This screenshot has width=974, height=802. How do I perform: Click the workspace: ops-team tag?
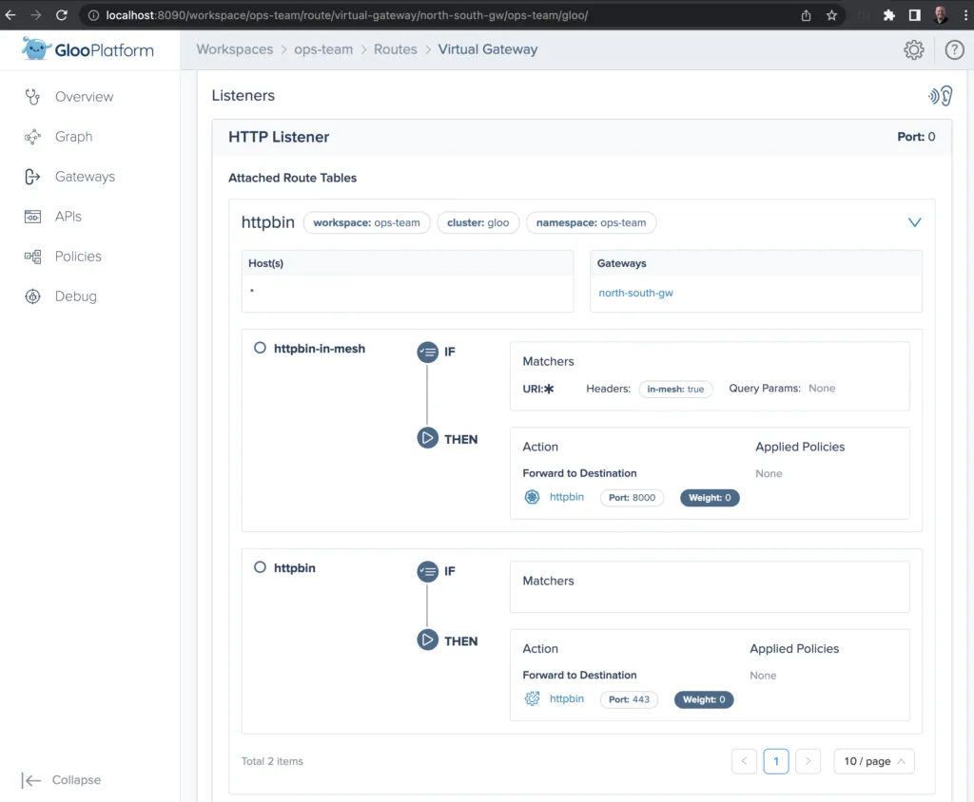tap(366, 223)
